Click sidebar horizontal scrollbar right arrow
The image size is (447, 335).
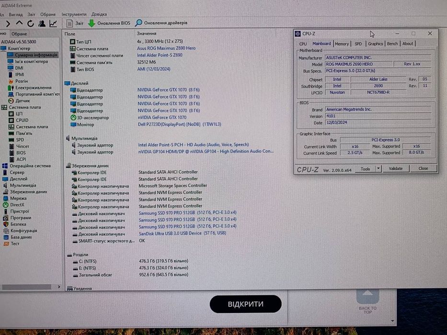tap(59, 287)
